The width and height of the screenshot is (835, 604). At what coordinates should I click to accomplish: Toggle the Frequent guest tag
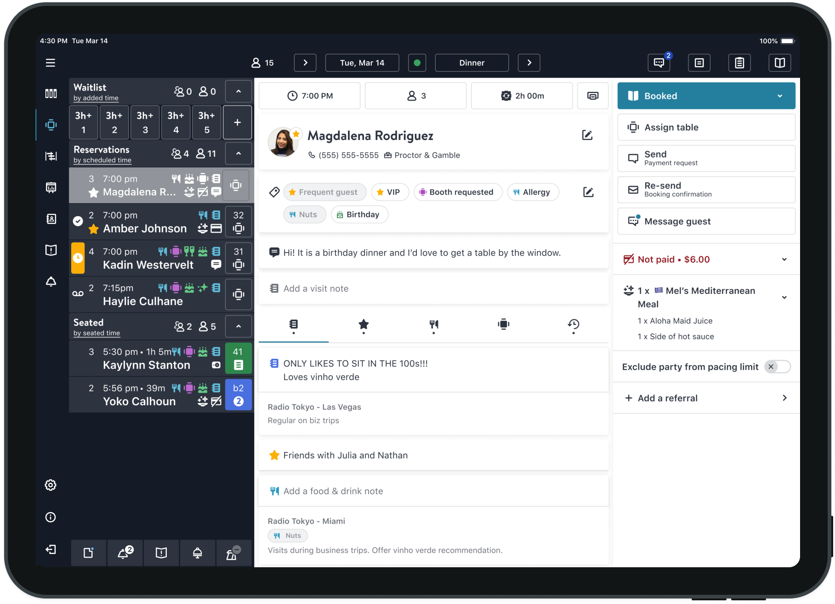[x=324, y=192]
